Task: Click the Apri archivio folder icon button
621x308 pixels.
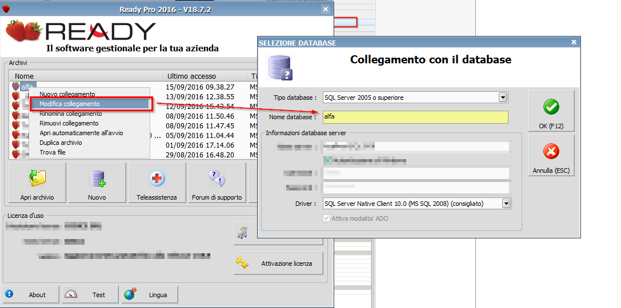Action: point(37,183)
